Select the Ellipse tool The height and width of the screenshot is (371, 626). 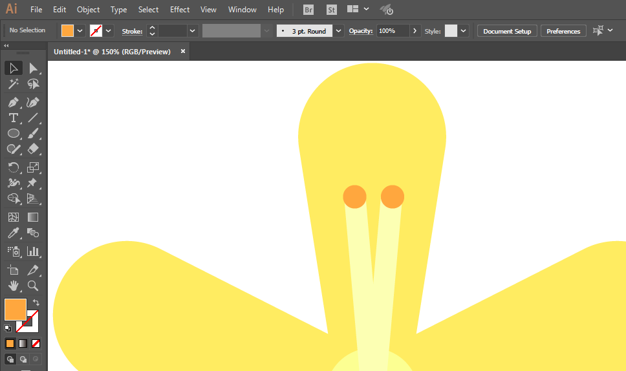[14, 134]
